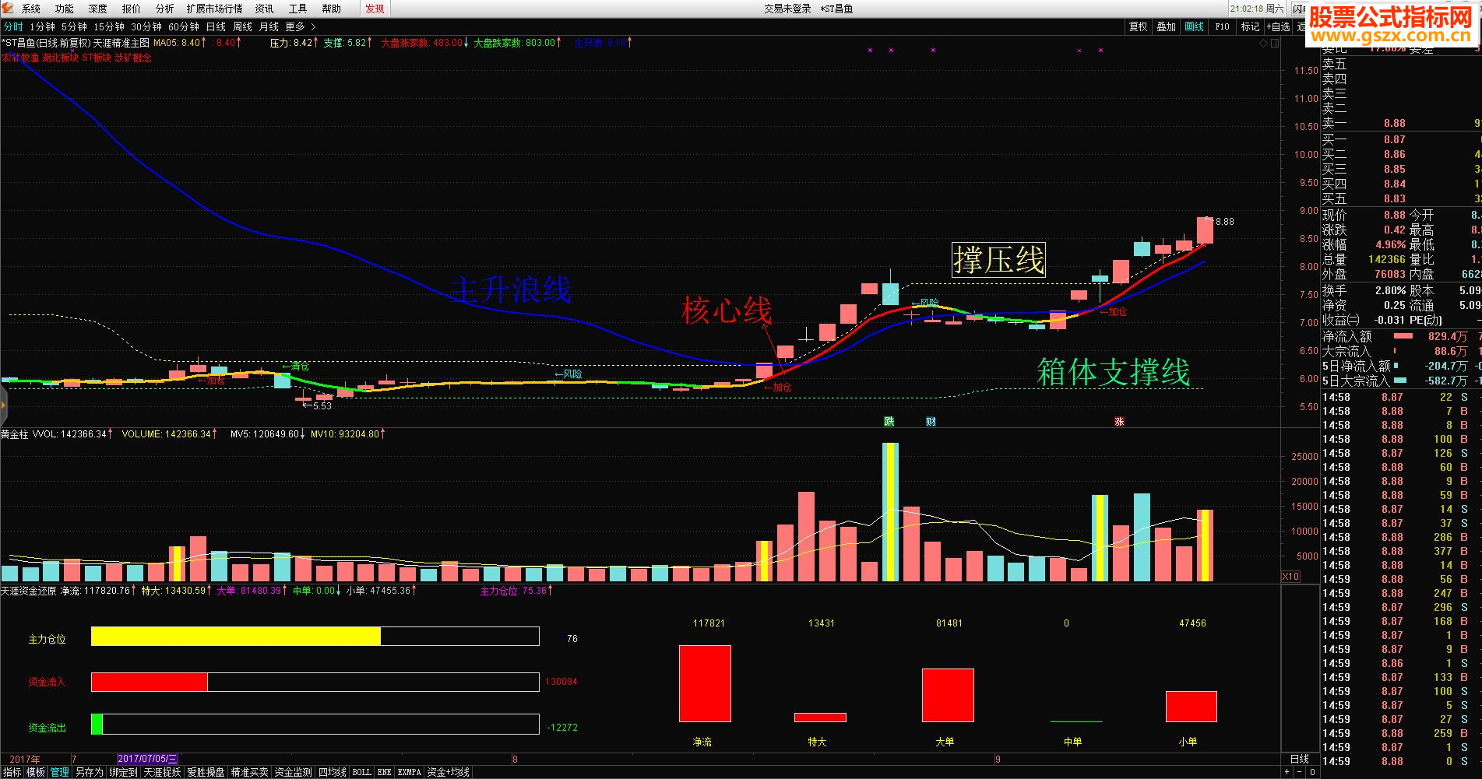Click the red 资金流入 progress bar
Image resolution: width=1482 pixels, height=779 pixels.
150,682
